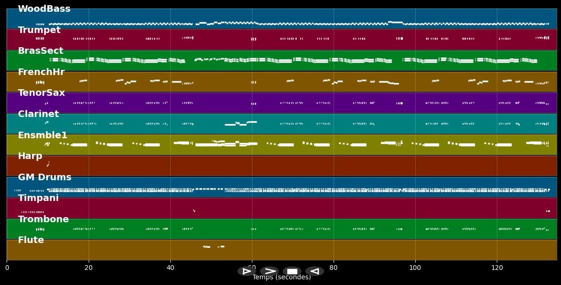Image resolution: width=561 pixels, height=285 pixels.
Task: Select the Clarinet track label
Action: [x=38, y=114]
